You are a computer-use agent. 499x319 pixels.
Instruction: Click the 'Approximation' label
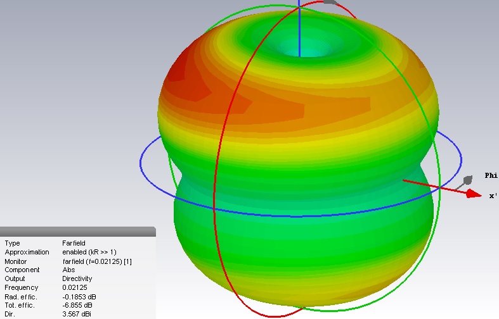click(27, 252)
